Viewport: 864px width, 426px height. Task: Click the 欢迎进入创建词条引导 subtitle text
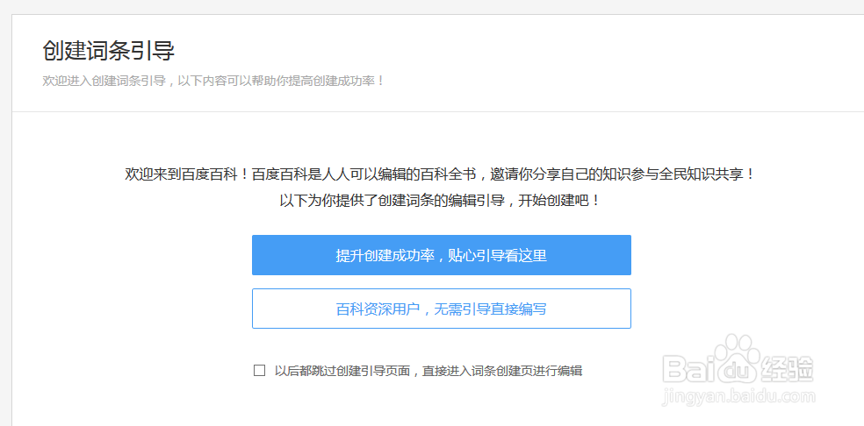click(213, 81)
